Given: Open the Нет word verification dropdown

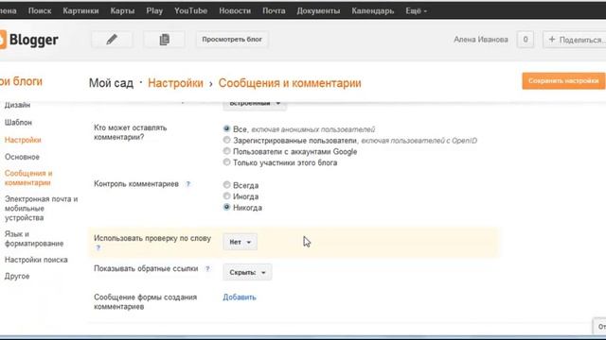Looking at the screenshot, I should click(240, 242).
